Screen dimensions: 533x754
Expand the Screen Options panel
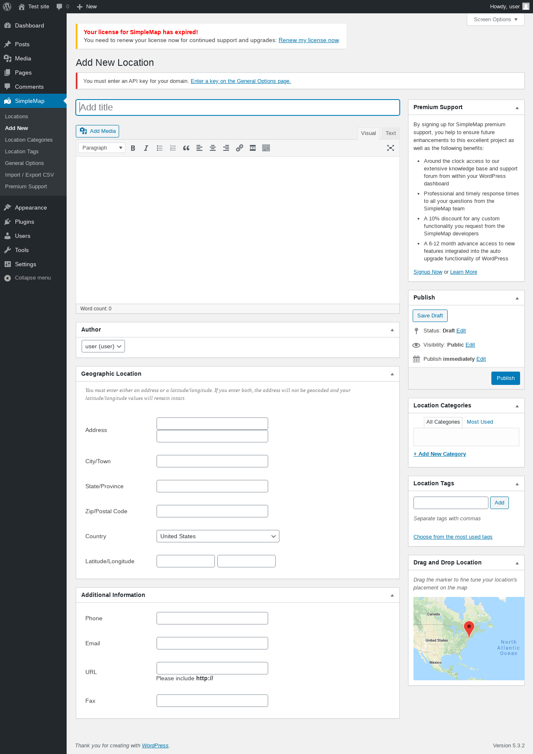coord(496,20)
